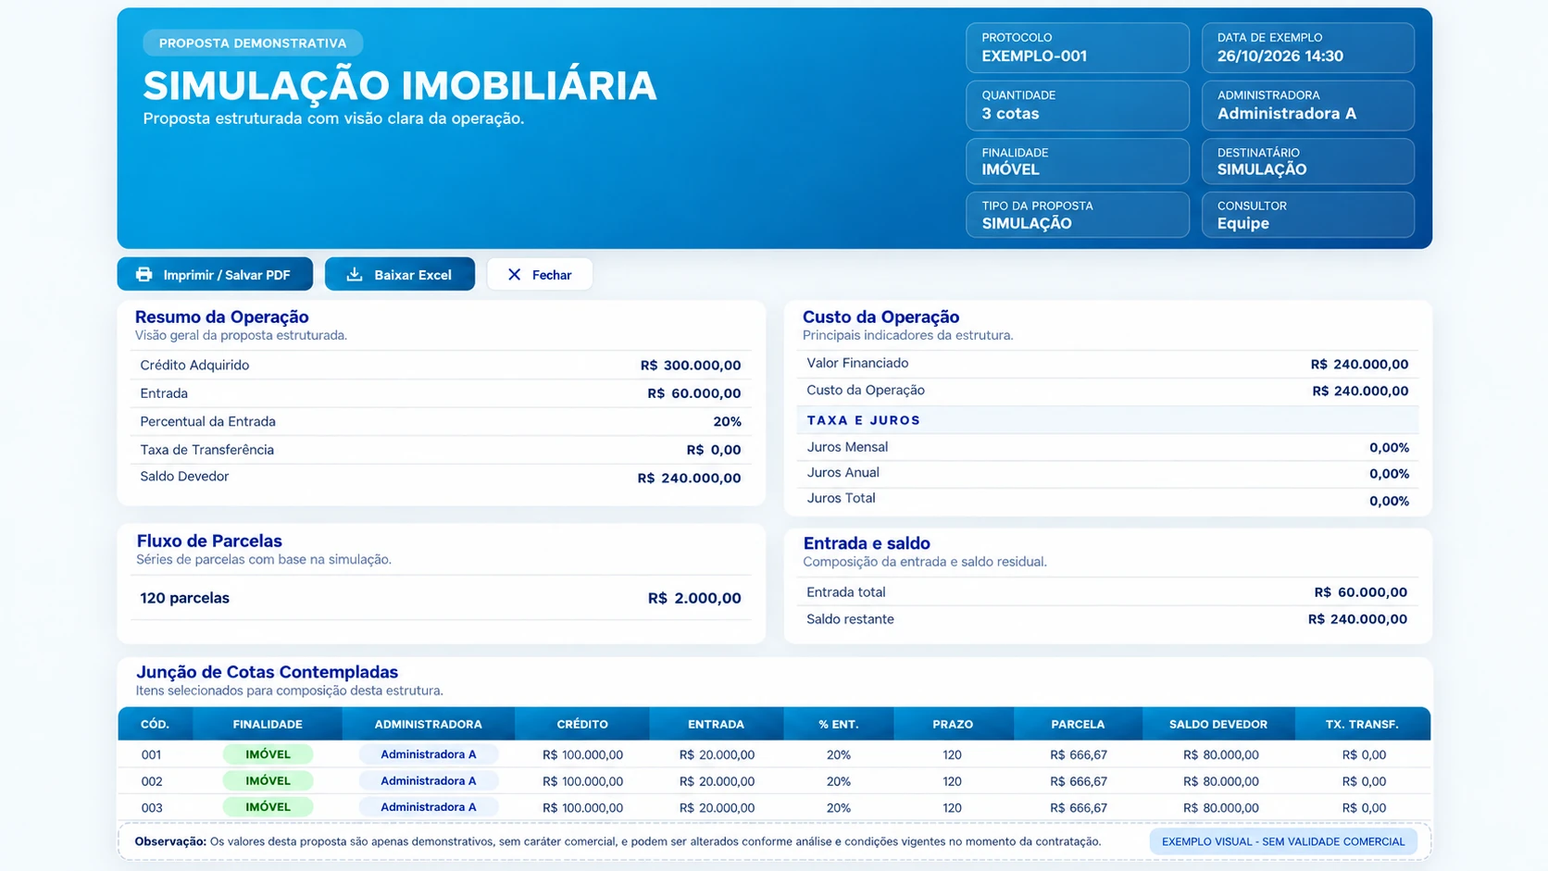1548x871 pixels.
Task: Click the FINALIDADE value IMÓVEL in header
Action: click(1010, 169)
